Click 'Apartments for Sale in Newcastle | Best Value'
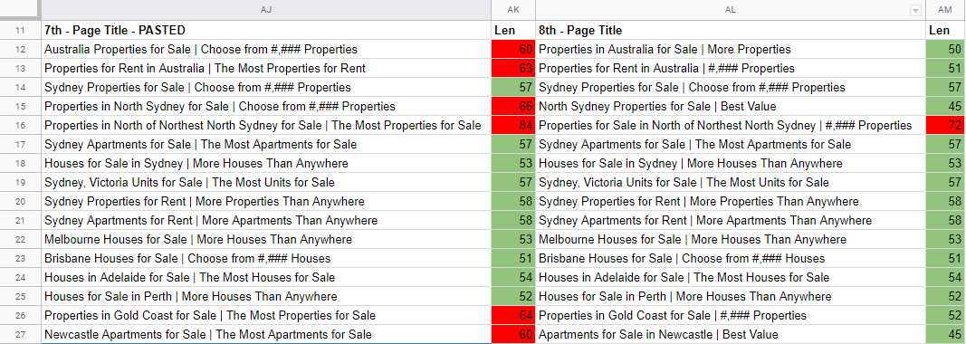Image resolution: width=966 pixels, height=344 pixels. [x=731, y=334]
